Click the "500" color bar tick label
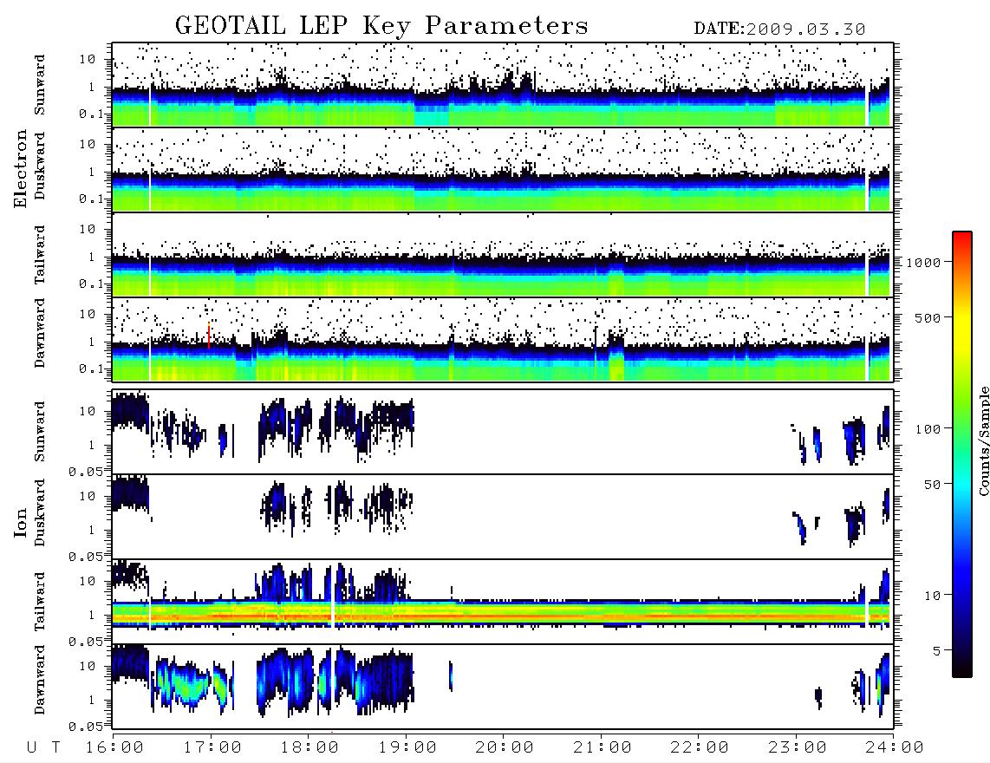 pyautogui.click(x=928, y=317)
